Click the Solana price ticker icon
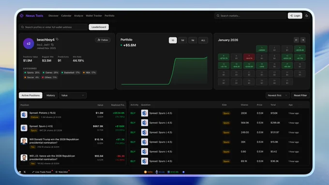 point(168,172)
